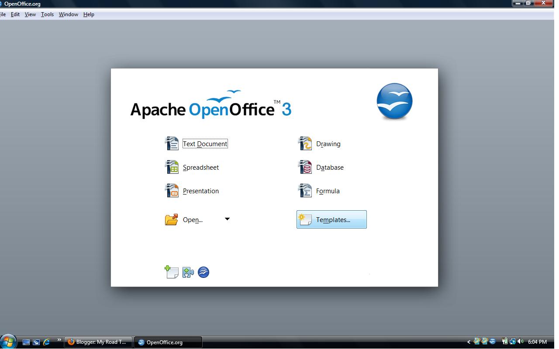Create a new Formula

coord(319,191)
